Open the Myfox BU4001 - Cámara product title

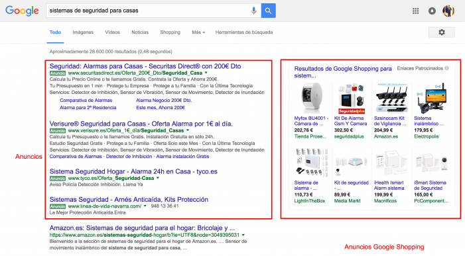311,121
